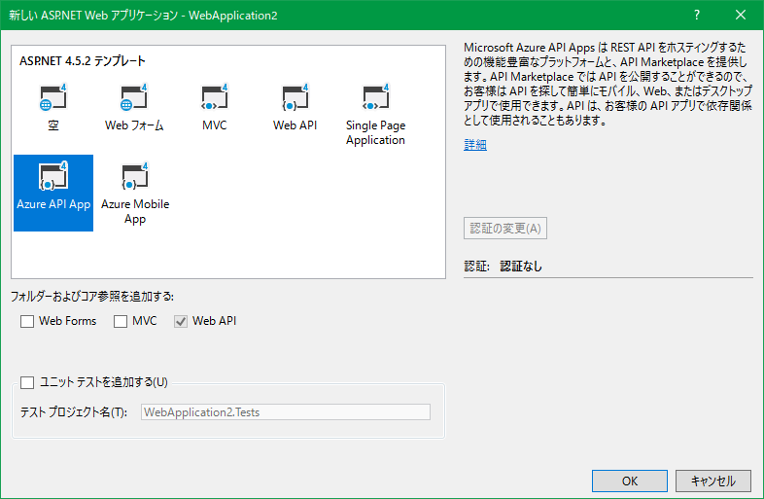Choose the Web API template icon
This screenshot has height=499, width=764.
pos(295,97)
